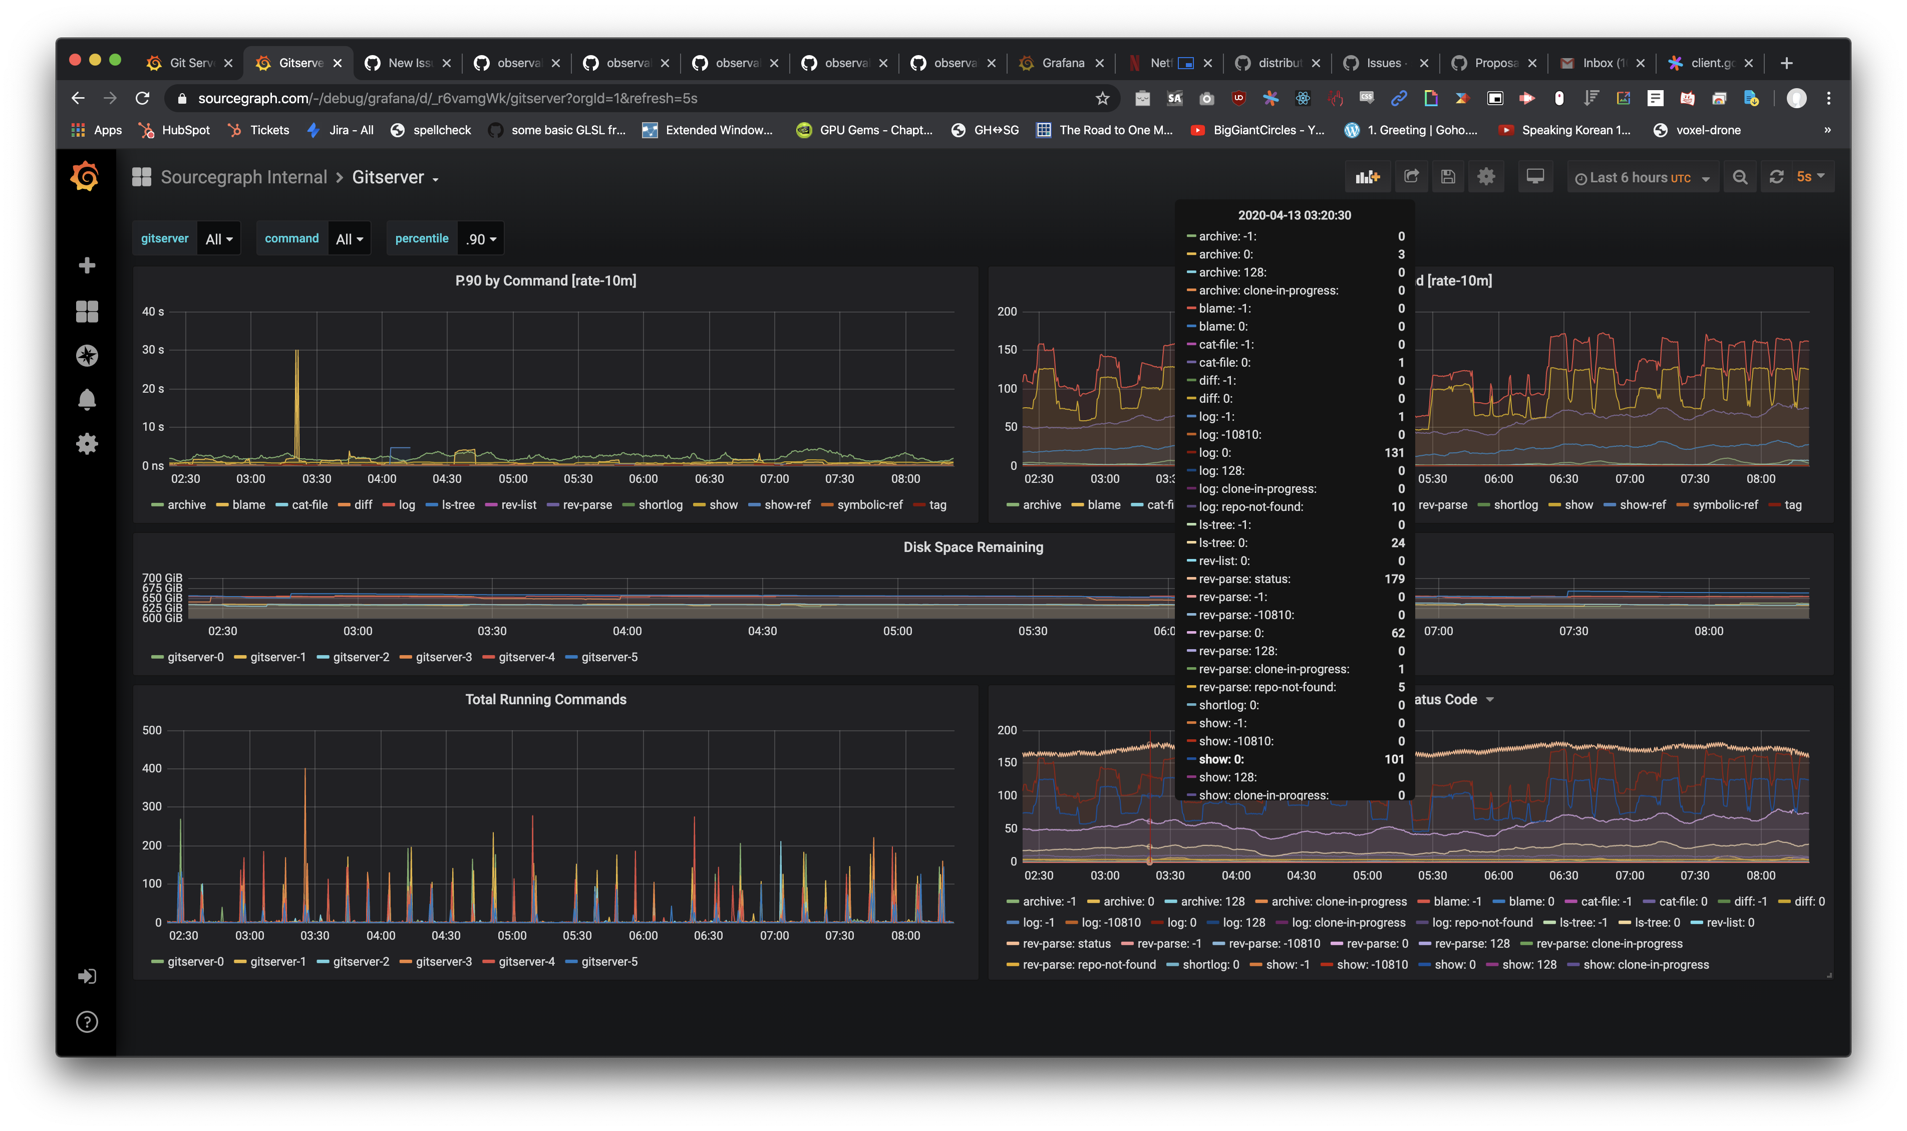The height and width of the screenshot is (1131, 1907).
Task: Open the Help question mark icon
Action: tap(87, 1022)
